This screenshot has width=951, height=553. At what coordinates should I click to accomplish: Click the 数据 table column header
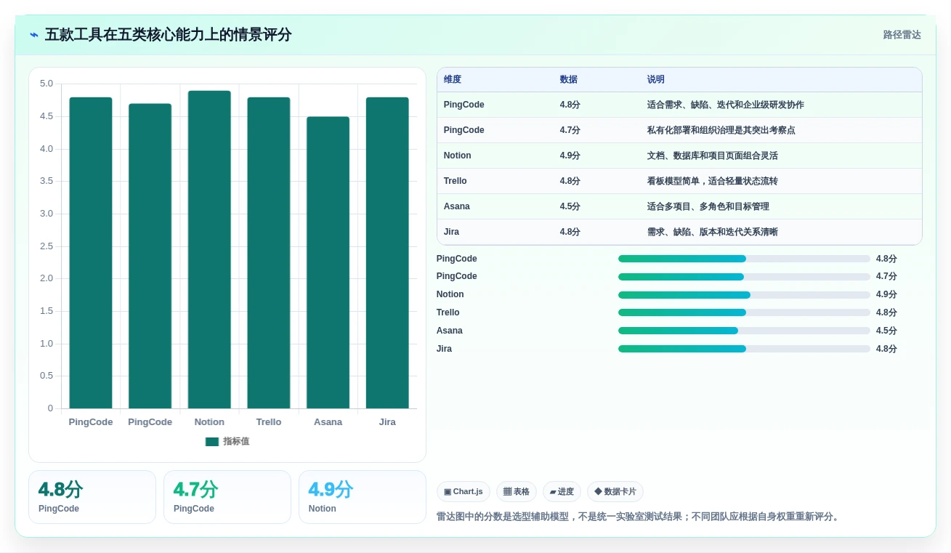pyautogui.click(x=569, y=80)
